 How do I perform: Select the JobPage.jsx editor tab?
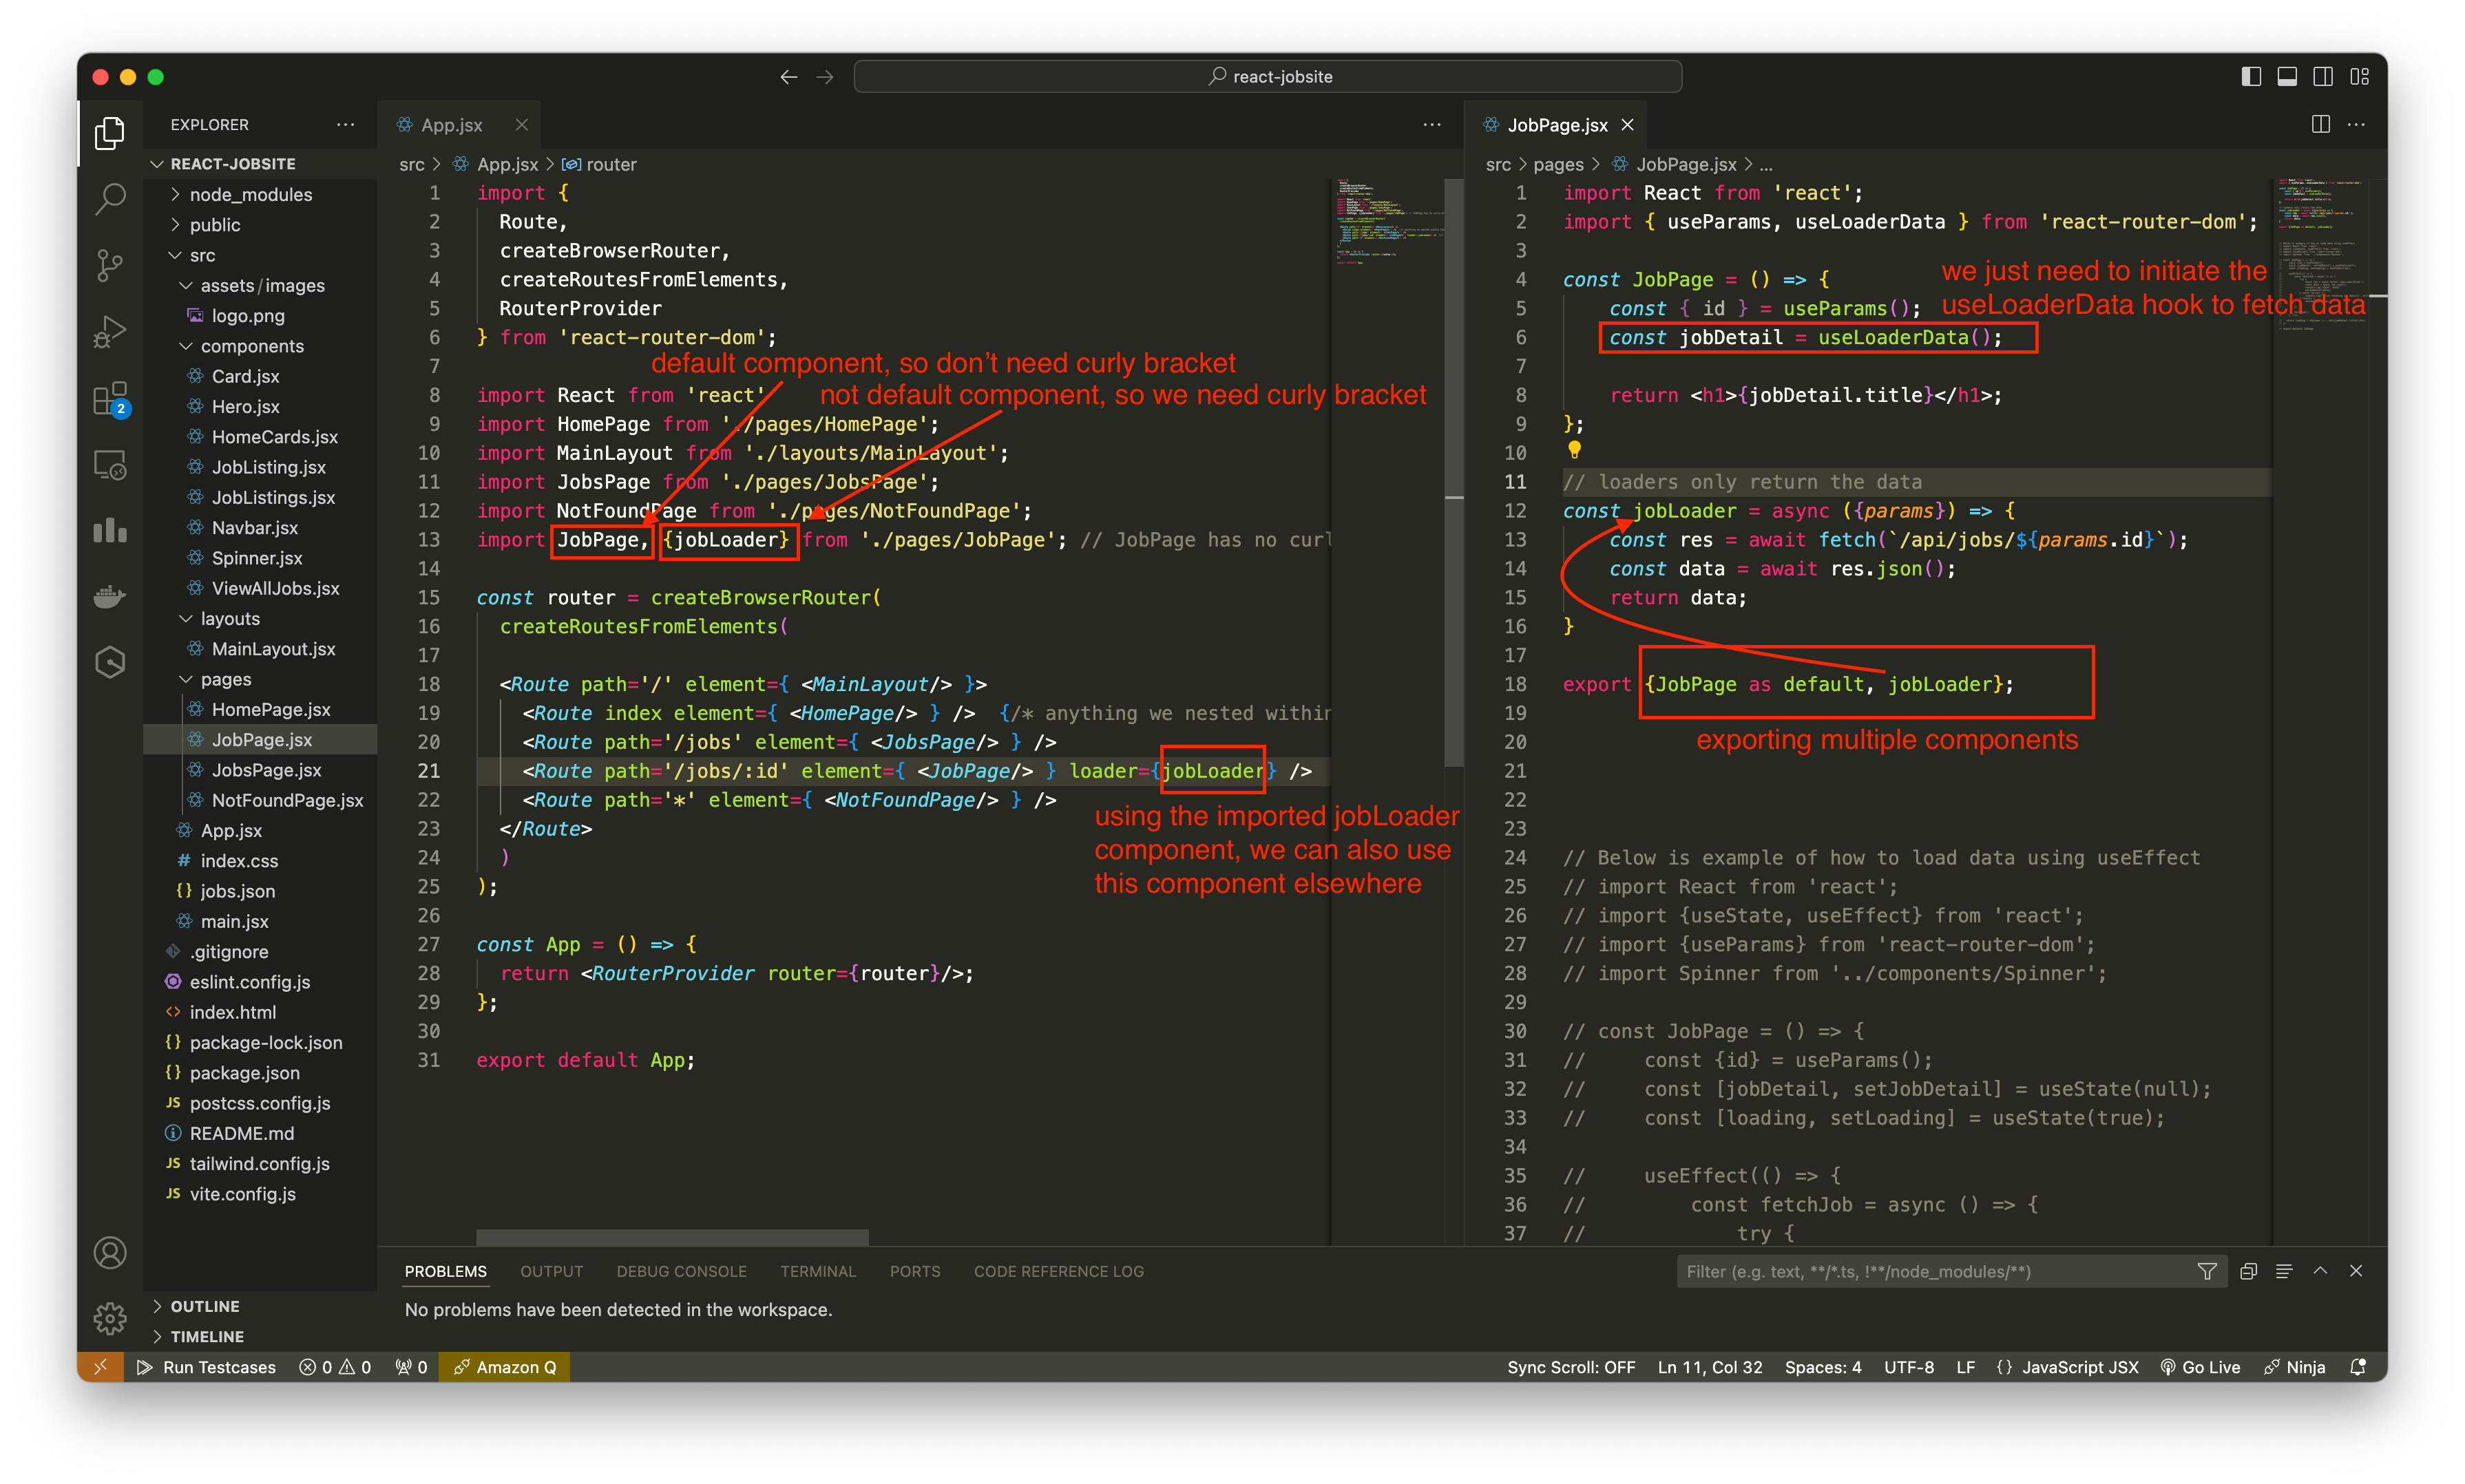[x=1557, y=124]
